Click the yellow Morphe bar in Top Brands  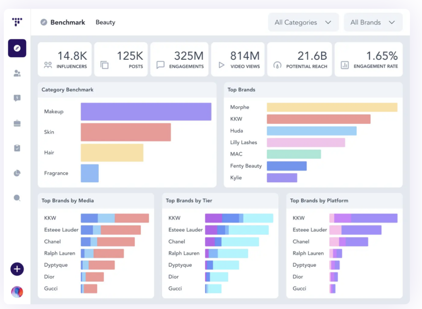pyautogui.click(x=332, y=107)
